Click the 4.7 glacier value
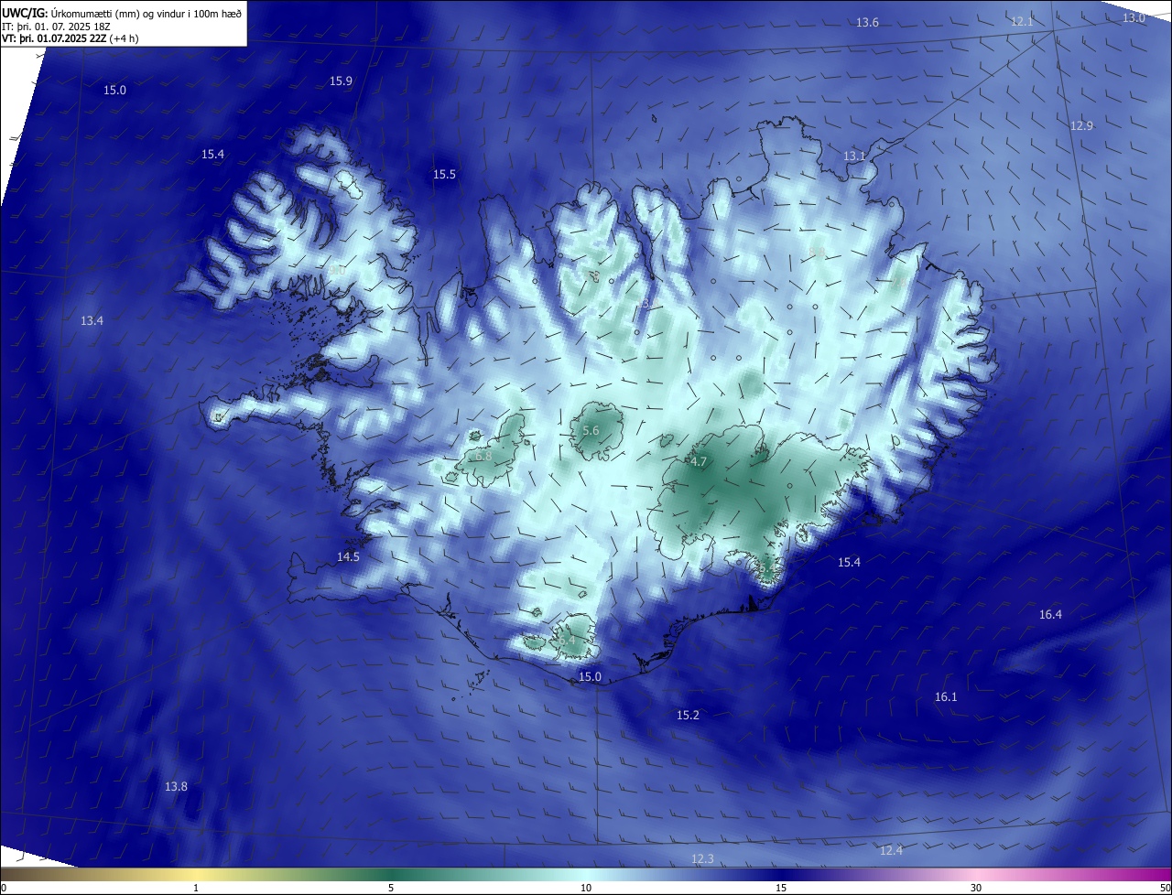 [x=699, y=462]
